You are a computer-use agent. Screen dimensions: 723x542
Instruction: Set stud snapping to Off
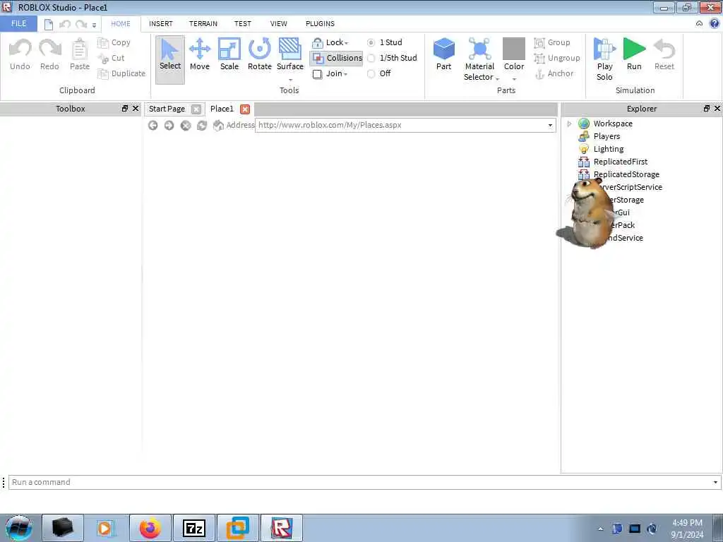[371, 73]
